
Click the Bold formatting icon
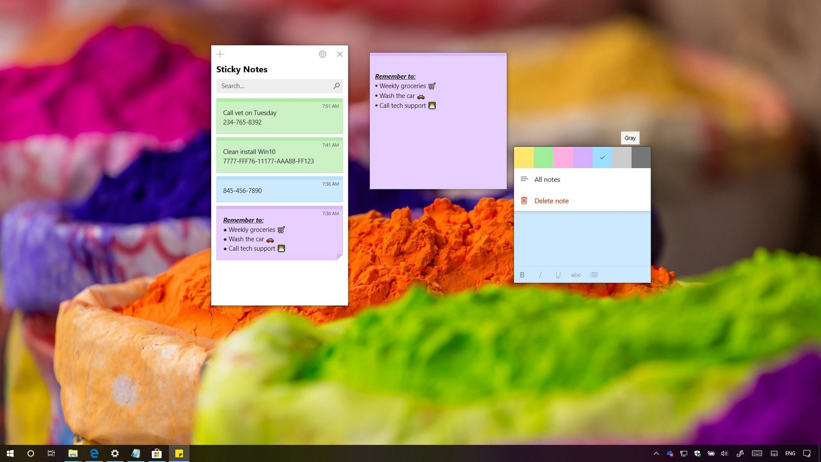pyautogui.click(x=522, y=275)
